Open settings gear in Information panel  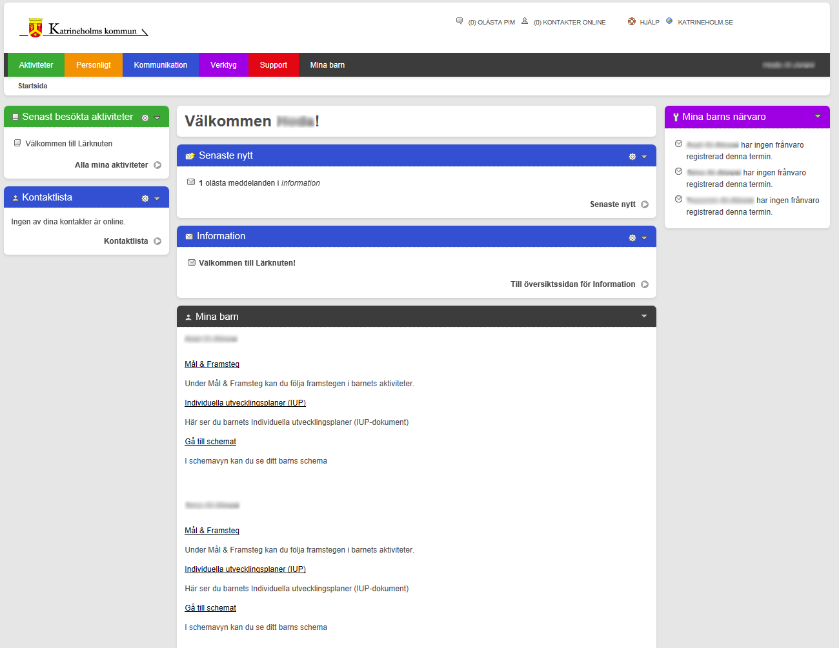[x=632, y=238]
